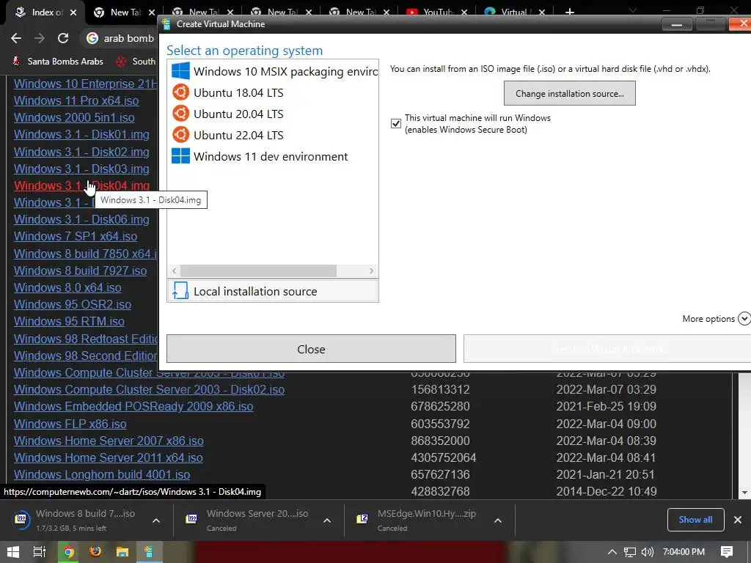Uncheck 'This virtual machine will run Windows'

coord(395,123)
